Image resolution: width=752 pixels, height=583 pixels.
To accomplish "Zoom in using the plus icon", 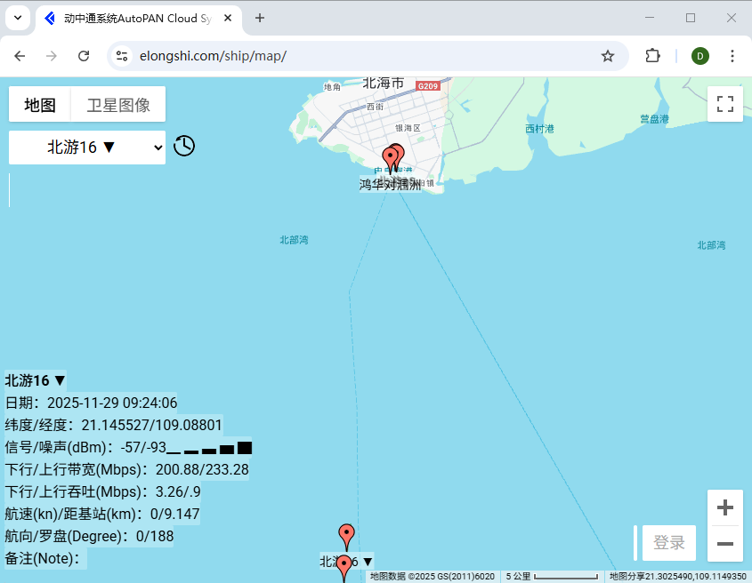I will (x=724, y=507).
